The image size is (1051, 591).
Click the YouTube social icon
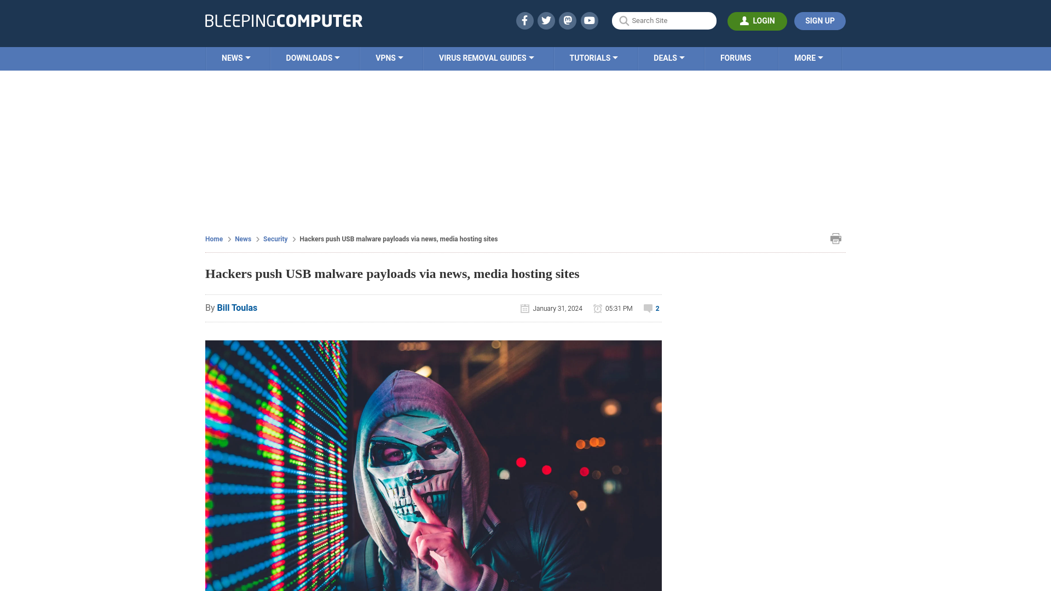tap(589, 20)
